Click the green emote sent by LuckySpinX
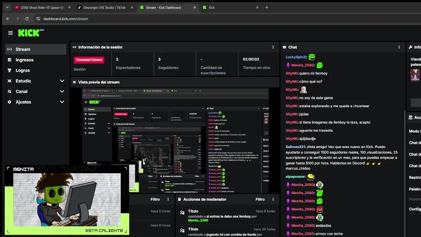Screen dimensions: 421x237 pyautogui.click(x=312, y=57)
